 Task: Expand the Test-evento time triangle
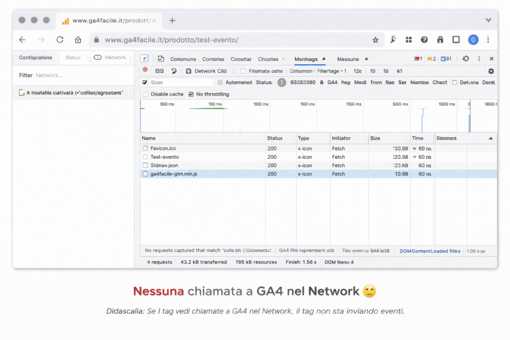pos(414,157)
